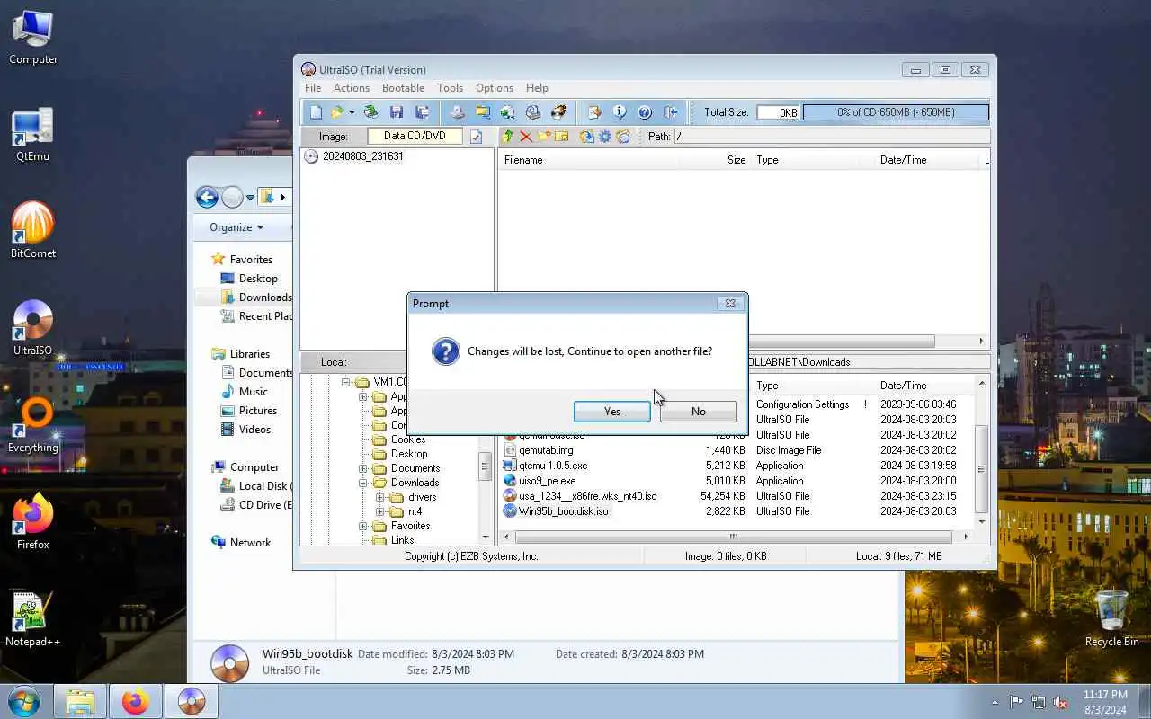This screenshot has width=1151, height=719.
Task: Click the Burn CD/DVD Image icon
Action: tap(558, 112)
